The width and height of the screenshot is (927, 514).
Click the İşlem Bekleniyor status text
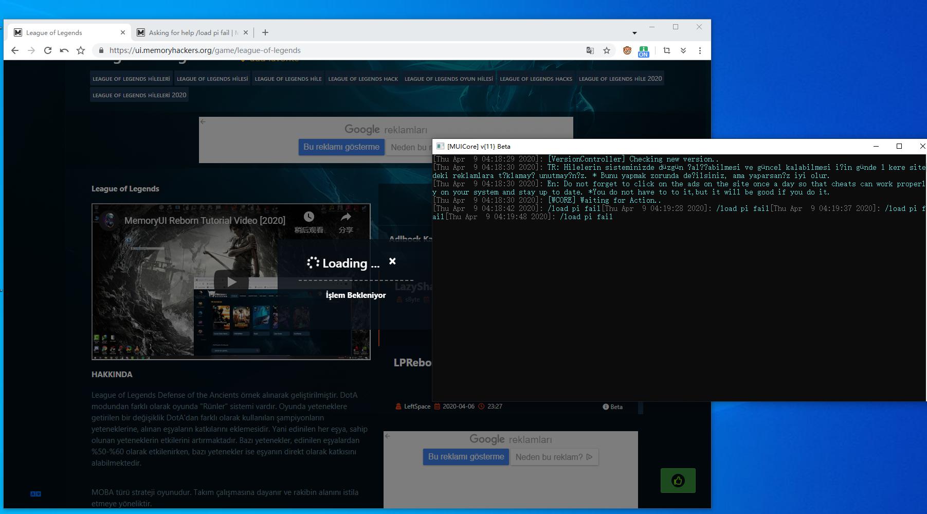[356, 295]
